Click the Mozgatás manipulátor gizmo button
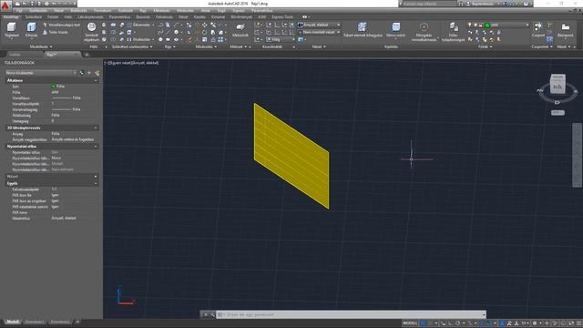The height and width of the screenshot is (328, 583). pos(424,31)
